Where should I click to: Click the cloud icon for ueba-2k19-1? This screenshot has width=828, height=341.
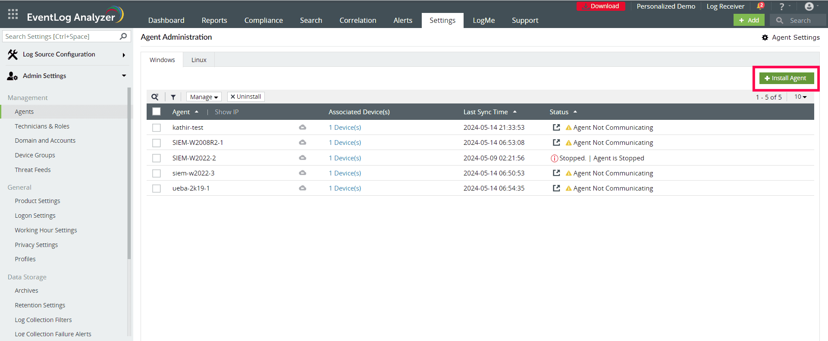[x=303, y=188]
